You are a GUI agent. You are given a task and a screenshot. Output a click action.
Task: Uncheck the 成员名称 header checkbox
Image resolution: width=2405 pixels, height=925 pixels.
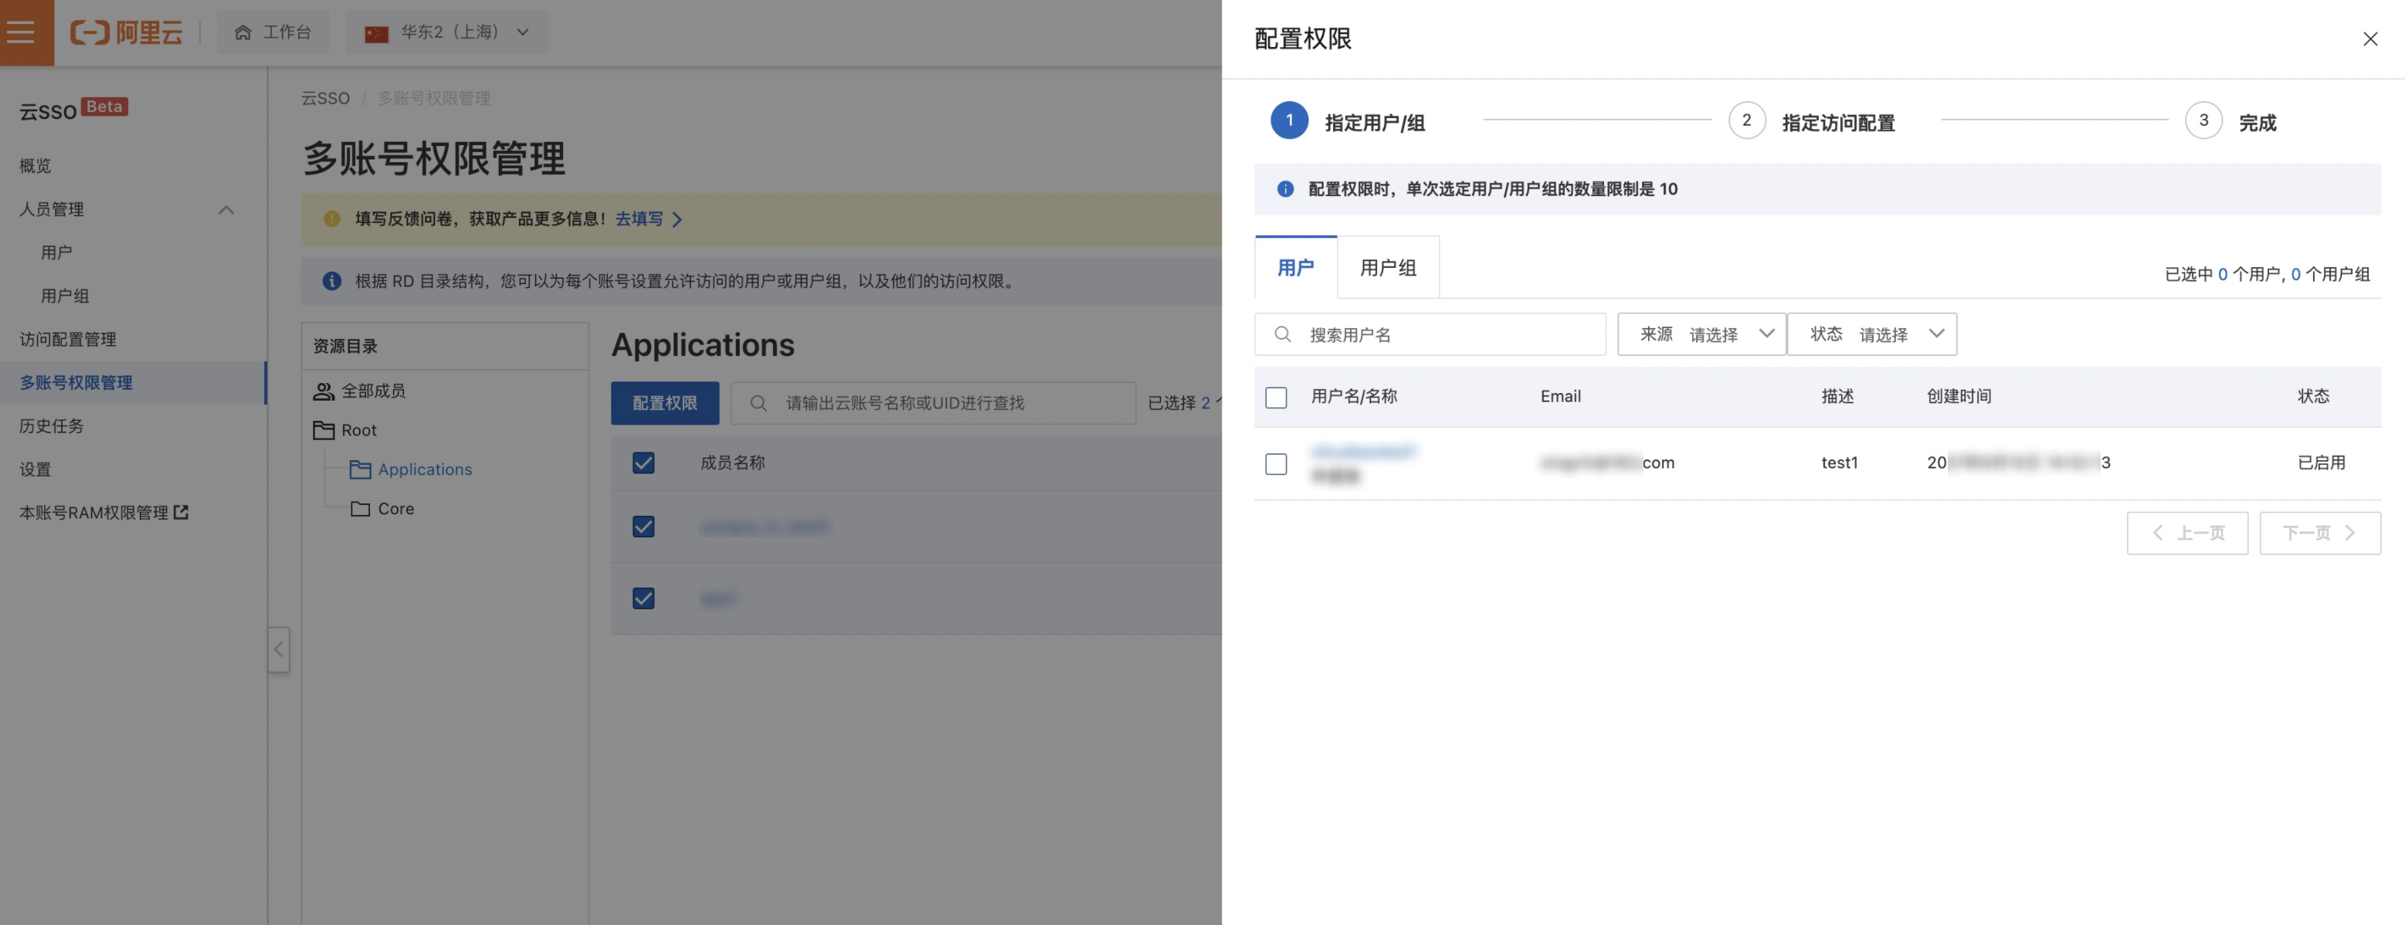tap(643, 463)
